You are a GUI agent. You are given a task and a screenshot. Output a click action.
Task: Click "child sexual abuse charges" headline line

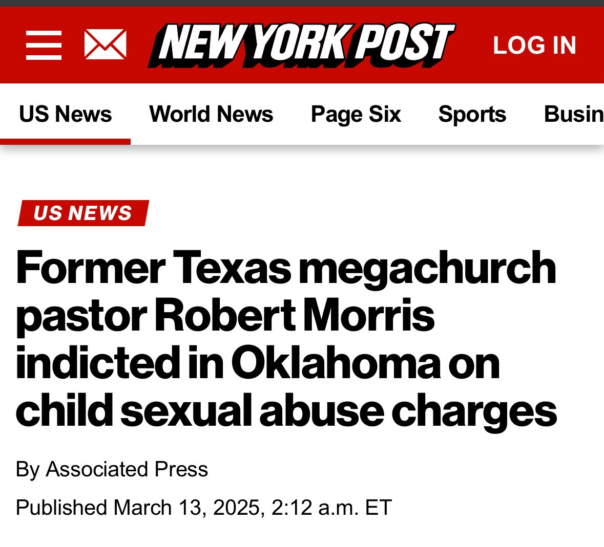(x=286, y=410)
